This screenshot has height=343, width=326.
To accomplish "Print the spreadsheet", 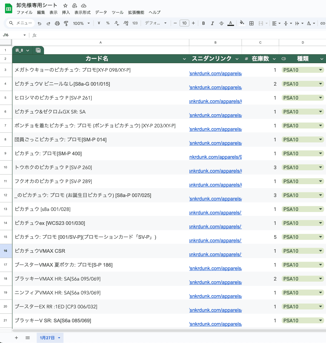I will [57, 23].
